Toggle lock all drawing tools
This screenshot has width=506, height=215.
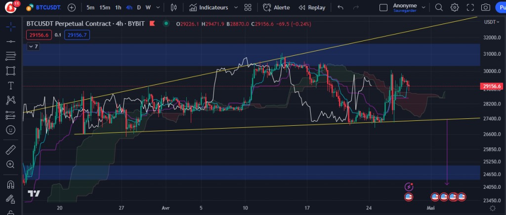click(11, 213)
